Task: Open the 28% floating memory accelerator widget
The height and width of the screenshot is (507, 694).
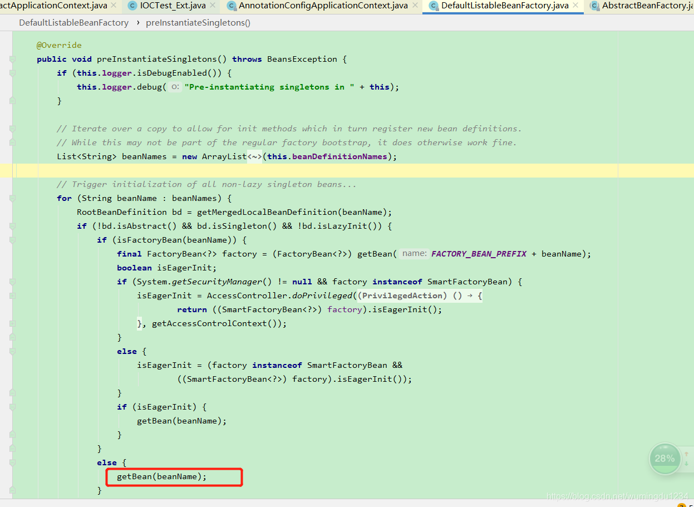Action: (665, 459)
